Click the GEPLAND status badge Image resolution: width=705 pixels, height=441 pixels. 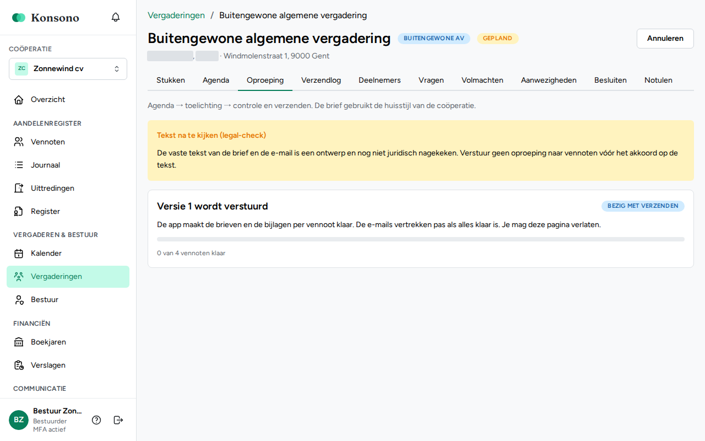pyautogui.click(x=497, y=39)
